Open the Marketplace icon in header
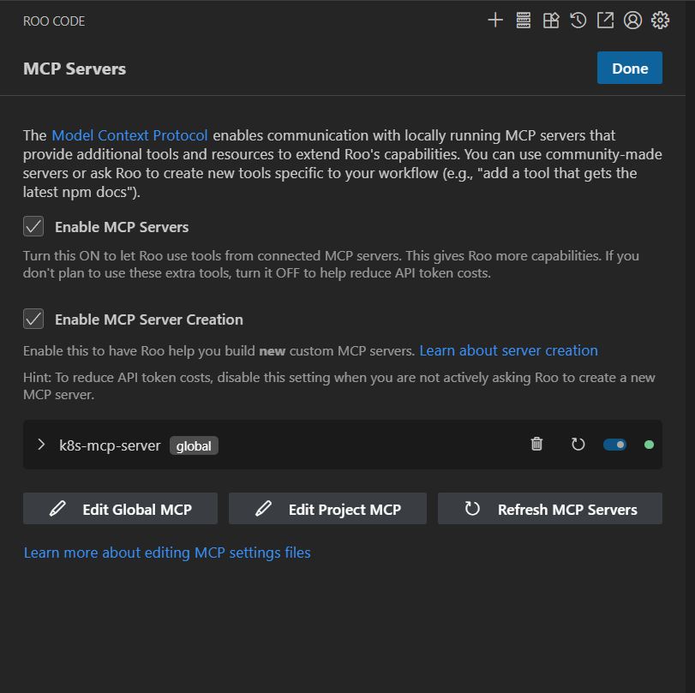The width and height of the screenshot is (695, 693). (x=551, y=21)
